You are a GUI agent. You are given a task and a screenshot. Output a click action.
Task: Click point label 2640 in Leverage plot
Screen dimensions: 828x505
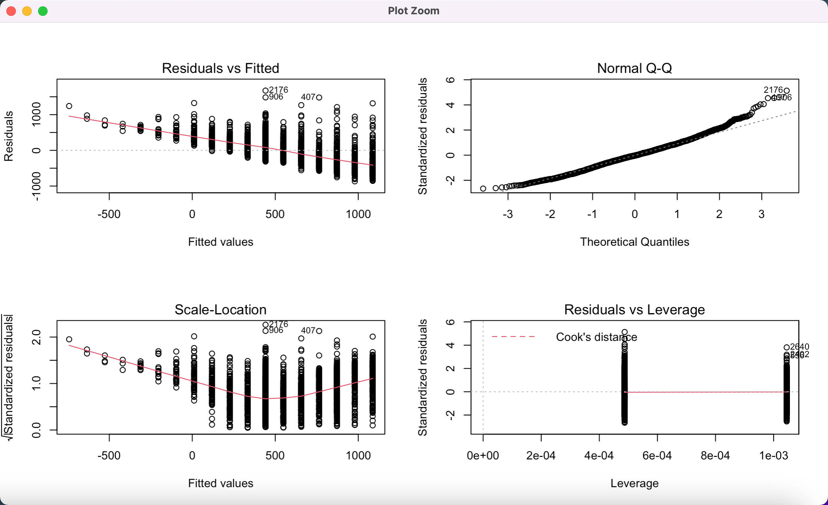click(x=799, y=347)
